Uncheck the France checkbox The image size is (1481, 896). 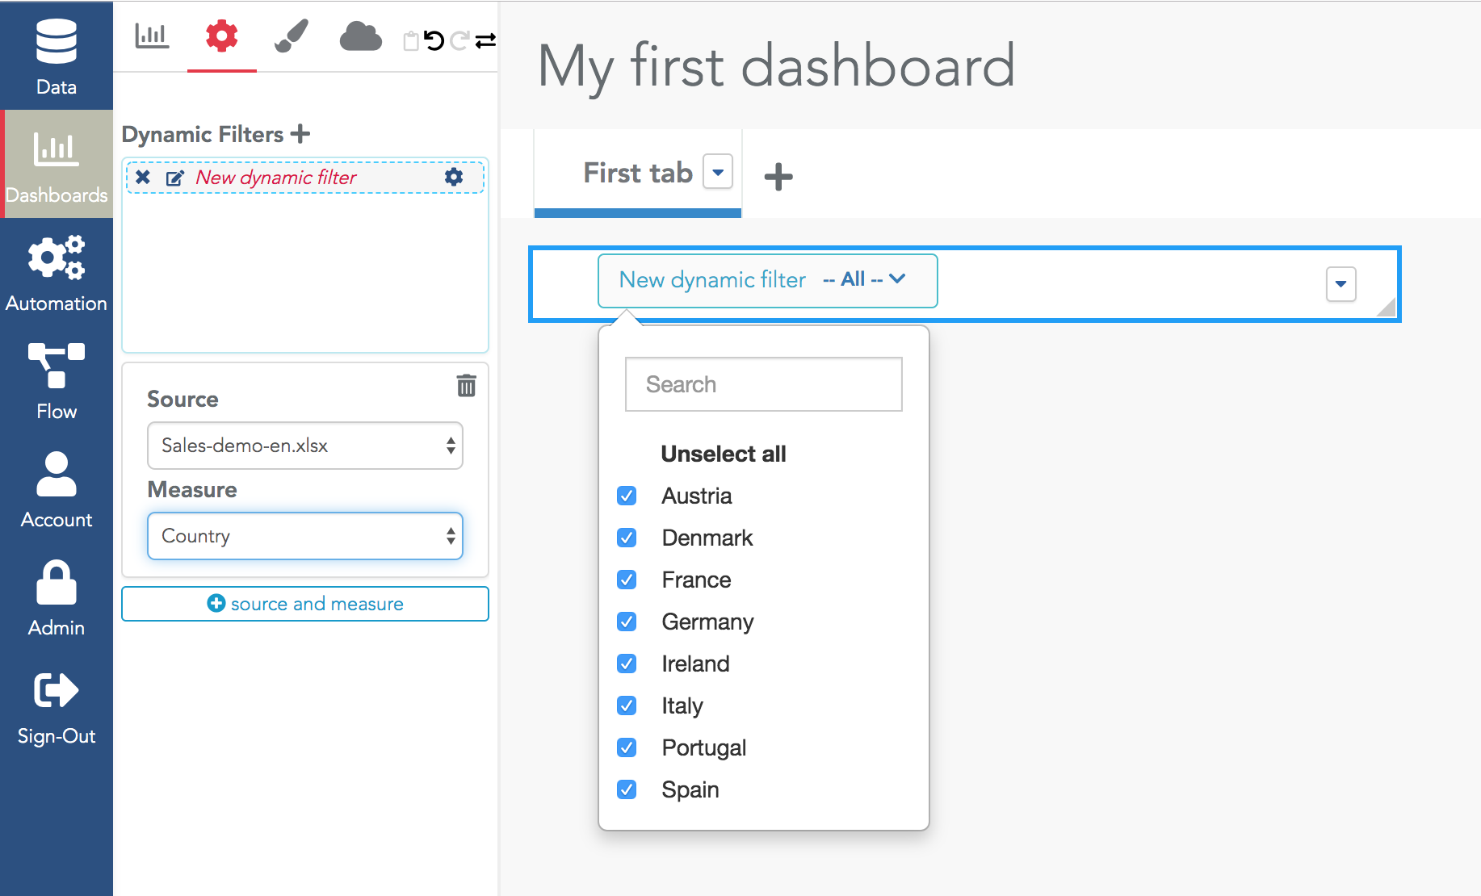click(627, 580)
